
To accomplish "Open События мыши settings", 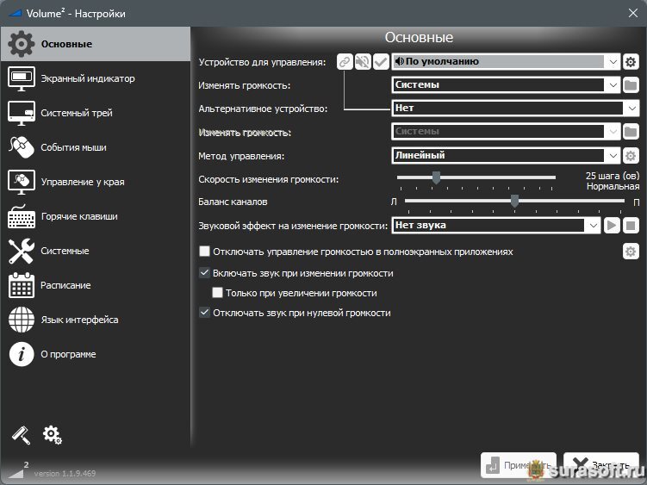I will point(96,147).
